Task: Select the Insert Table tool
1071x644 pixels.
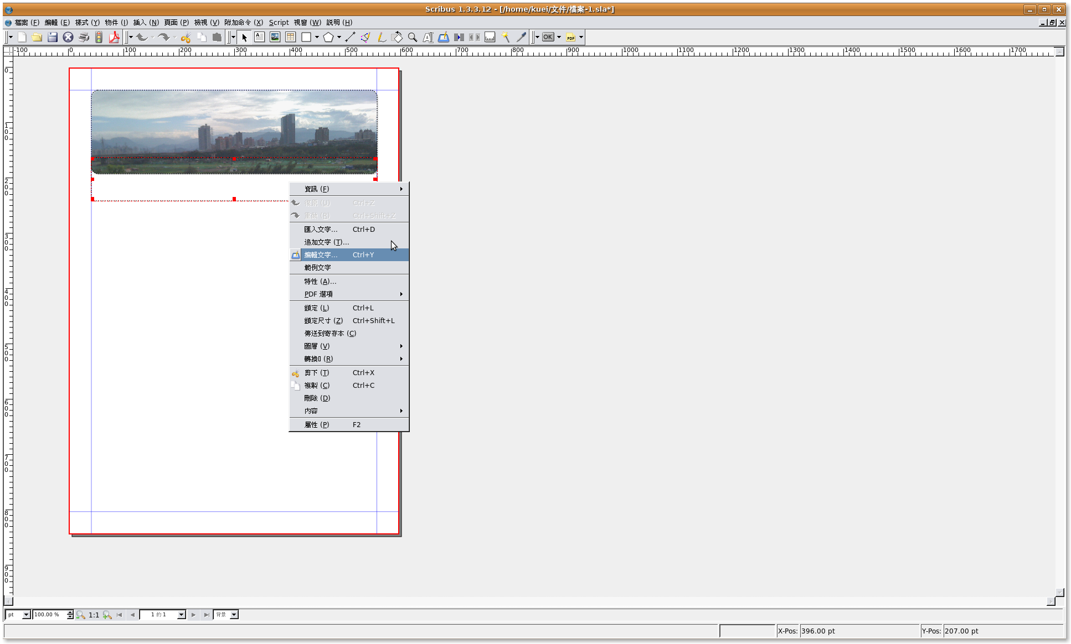Action: (290, 37)
